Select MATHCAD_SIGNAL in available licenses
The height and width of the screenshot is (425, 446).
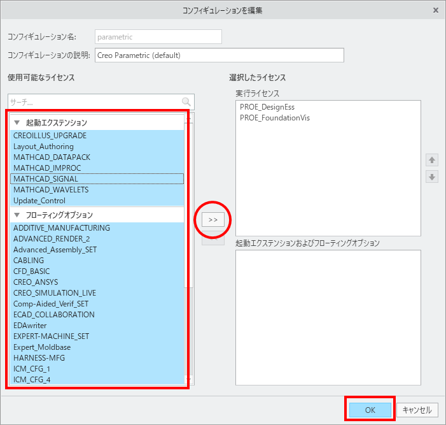(47, 179)
